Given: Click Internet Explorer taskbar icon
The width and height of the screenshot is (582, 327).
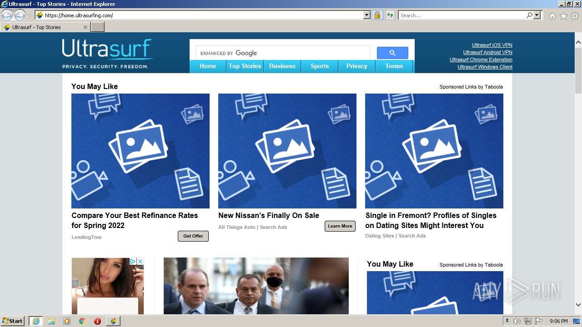Looking at the screenshot, I should click(x=35, y=321).
